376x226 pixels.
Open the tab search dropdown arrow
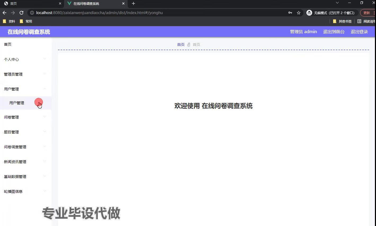[x=337, y=3]
